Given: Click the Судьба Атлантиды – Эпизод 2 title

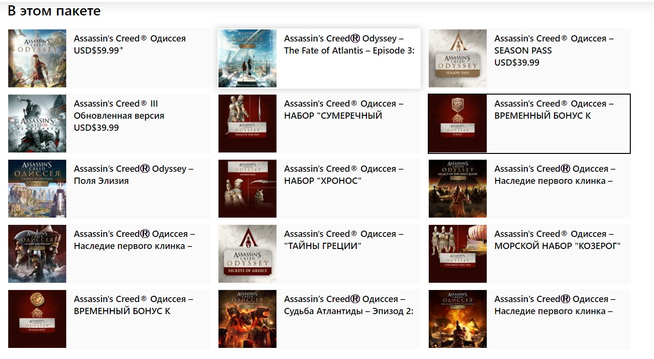Looking at the screenshot, I should [349, 305].
